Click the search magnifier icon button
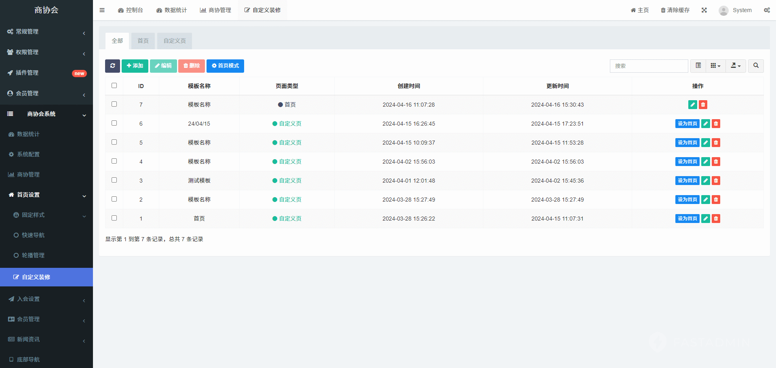The image size is (776, 368). click(756, 66)
